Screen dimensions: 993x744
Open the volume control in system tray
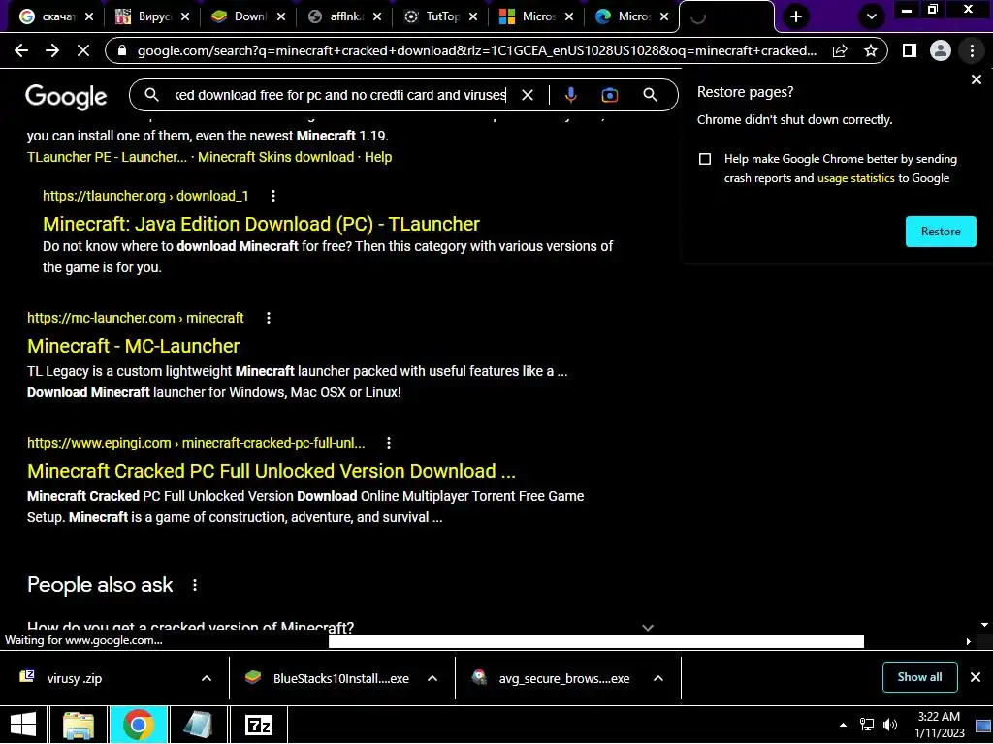[x=890, y=725]
